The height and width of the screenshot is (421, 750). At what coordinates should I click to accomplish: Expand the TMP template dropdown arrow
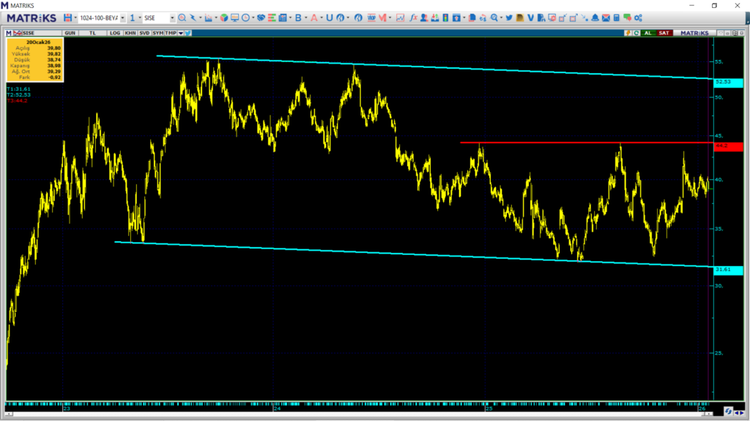pyautogui.click(x=180, y=33)
